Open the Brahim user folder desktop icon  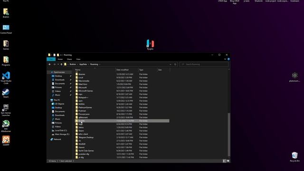click(6, 13)
